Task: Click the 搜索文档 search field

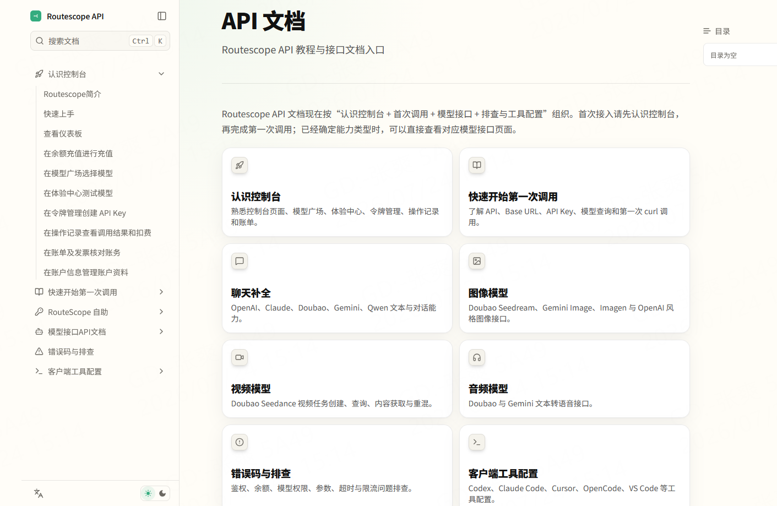Action: [x=100, y=41]
